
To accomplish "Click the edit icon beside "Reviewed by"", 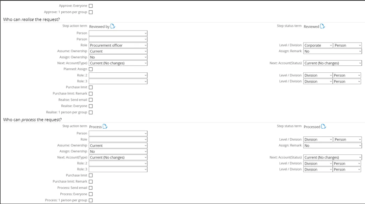I will 113,26.
